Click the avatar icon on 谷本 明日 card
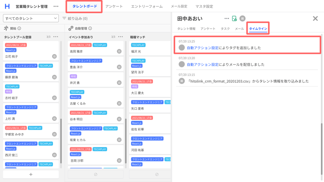Viewport: 324px width, 182px height. pyautogui.click(x=119, y=119)
